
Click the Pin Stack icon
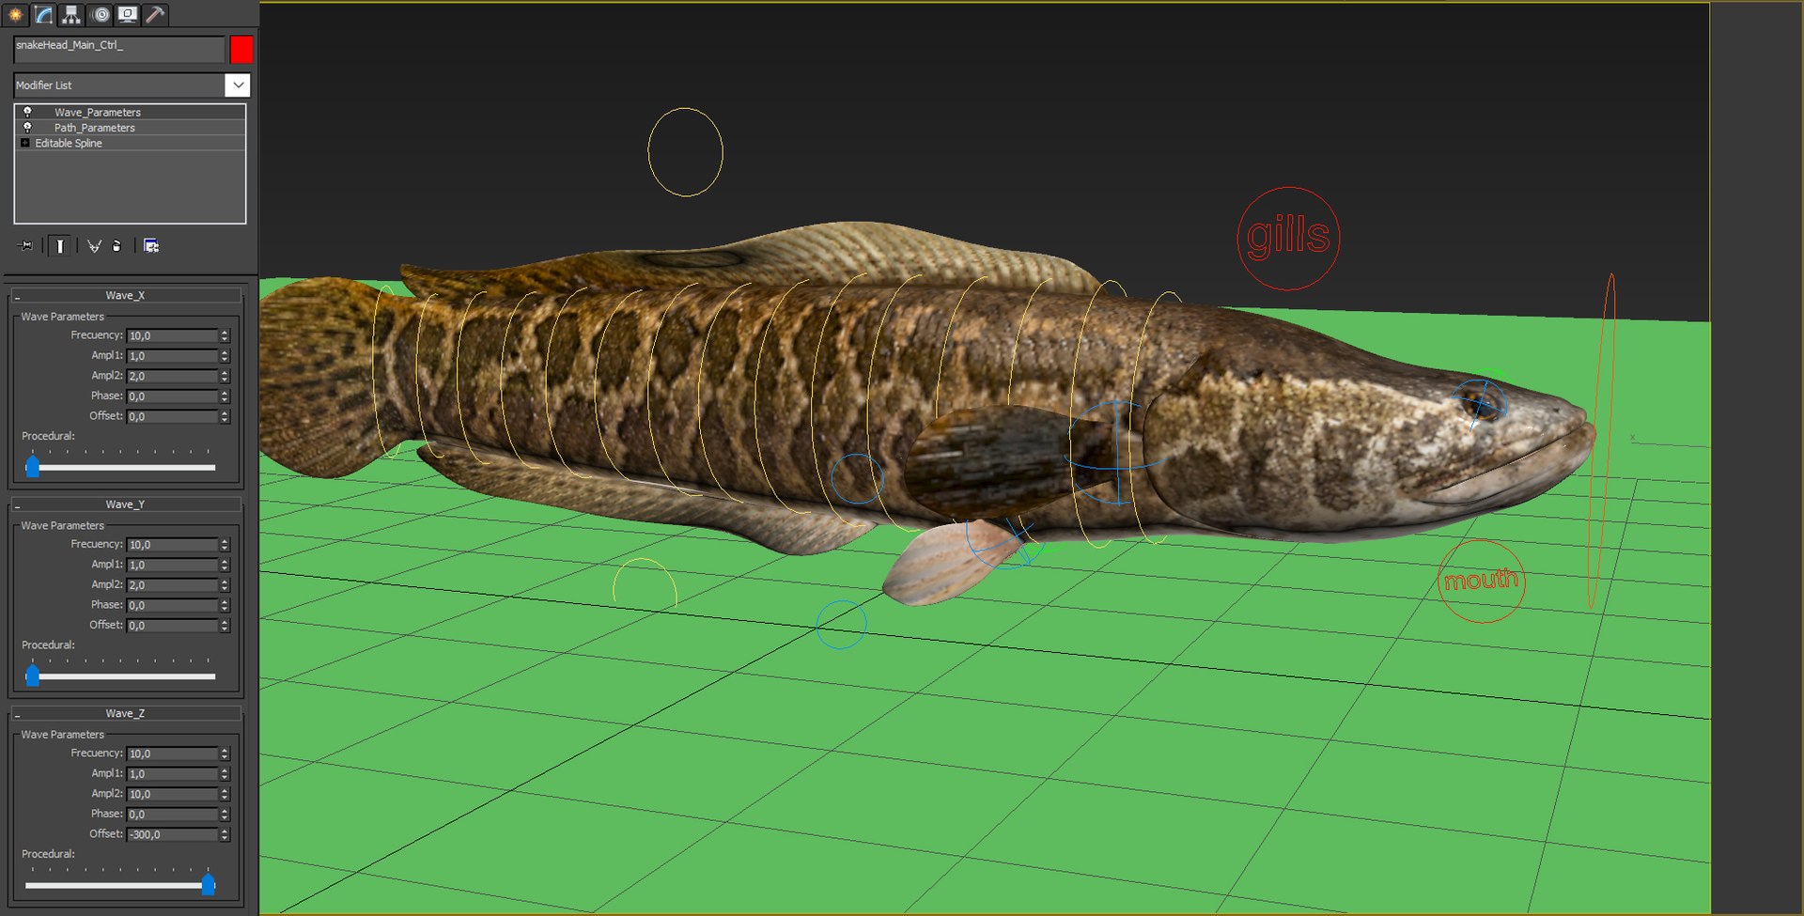click(25, 245)
